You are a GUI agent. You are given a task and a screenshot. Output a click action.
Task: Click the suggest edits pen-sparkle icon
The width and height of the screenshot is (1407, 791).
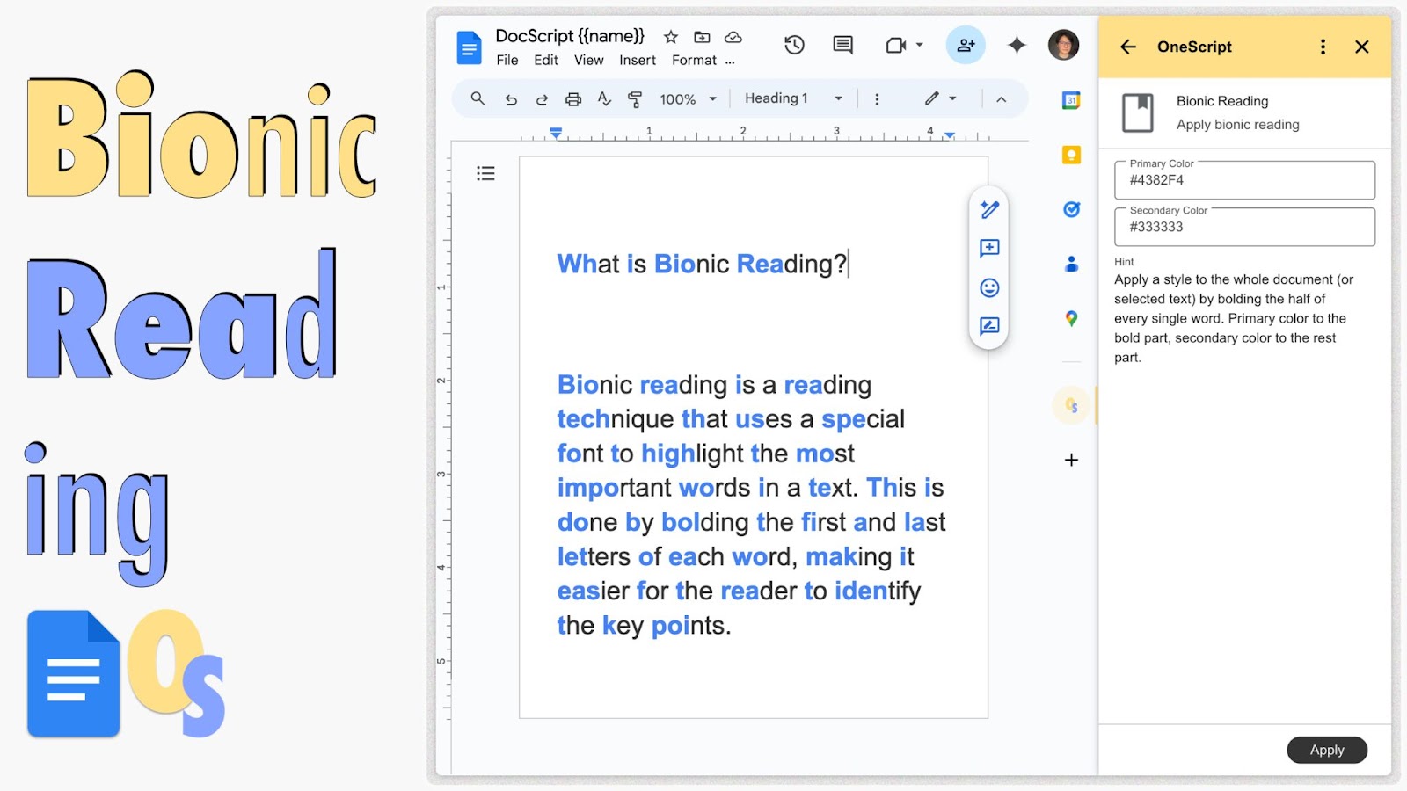(989, 209)
